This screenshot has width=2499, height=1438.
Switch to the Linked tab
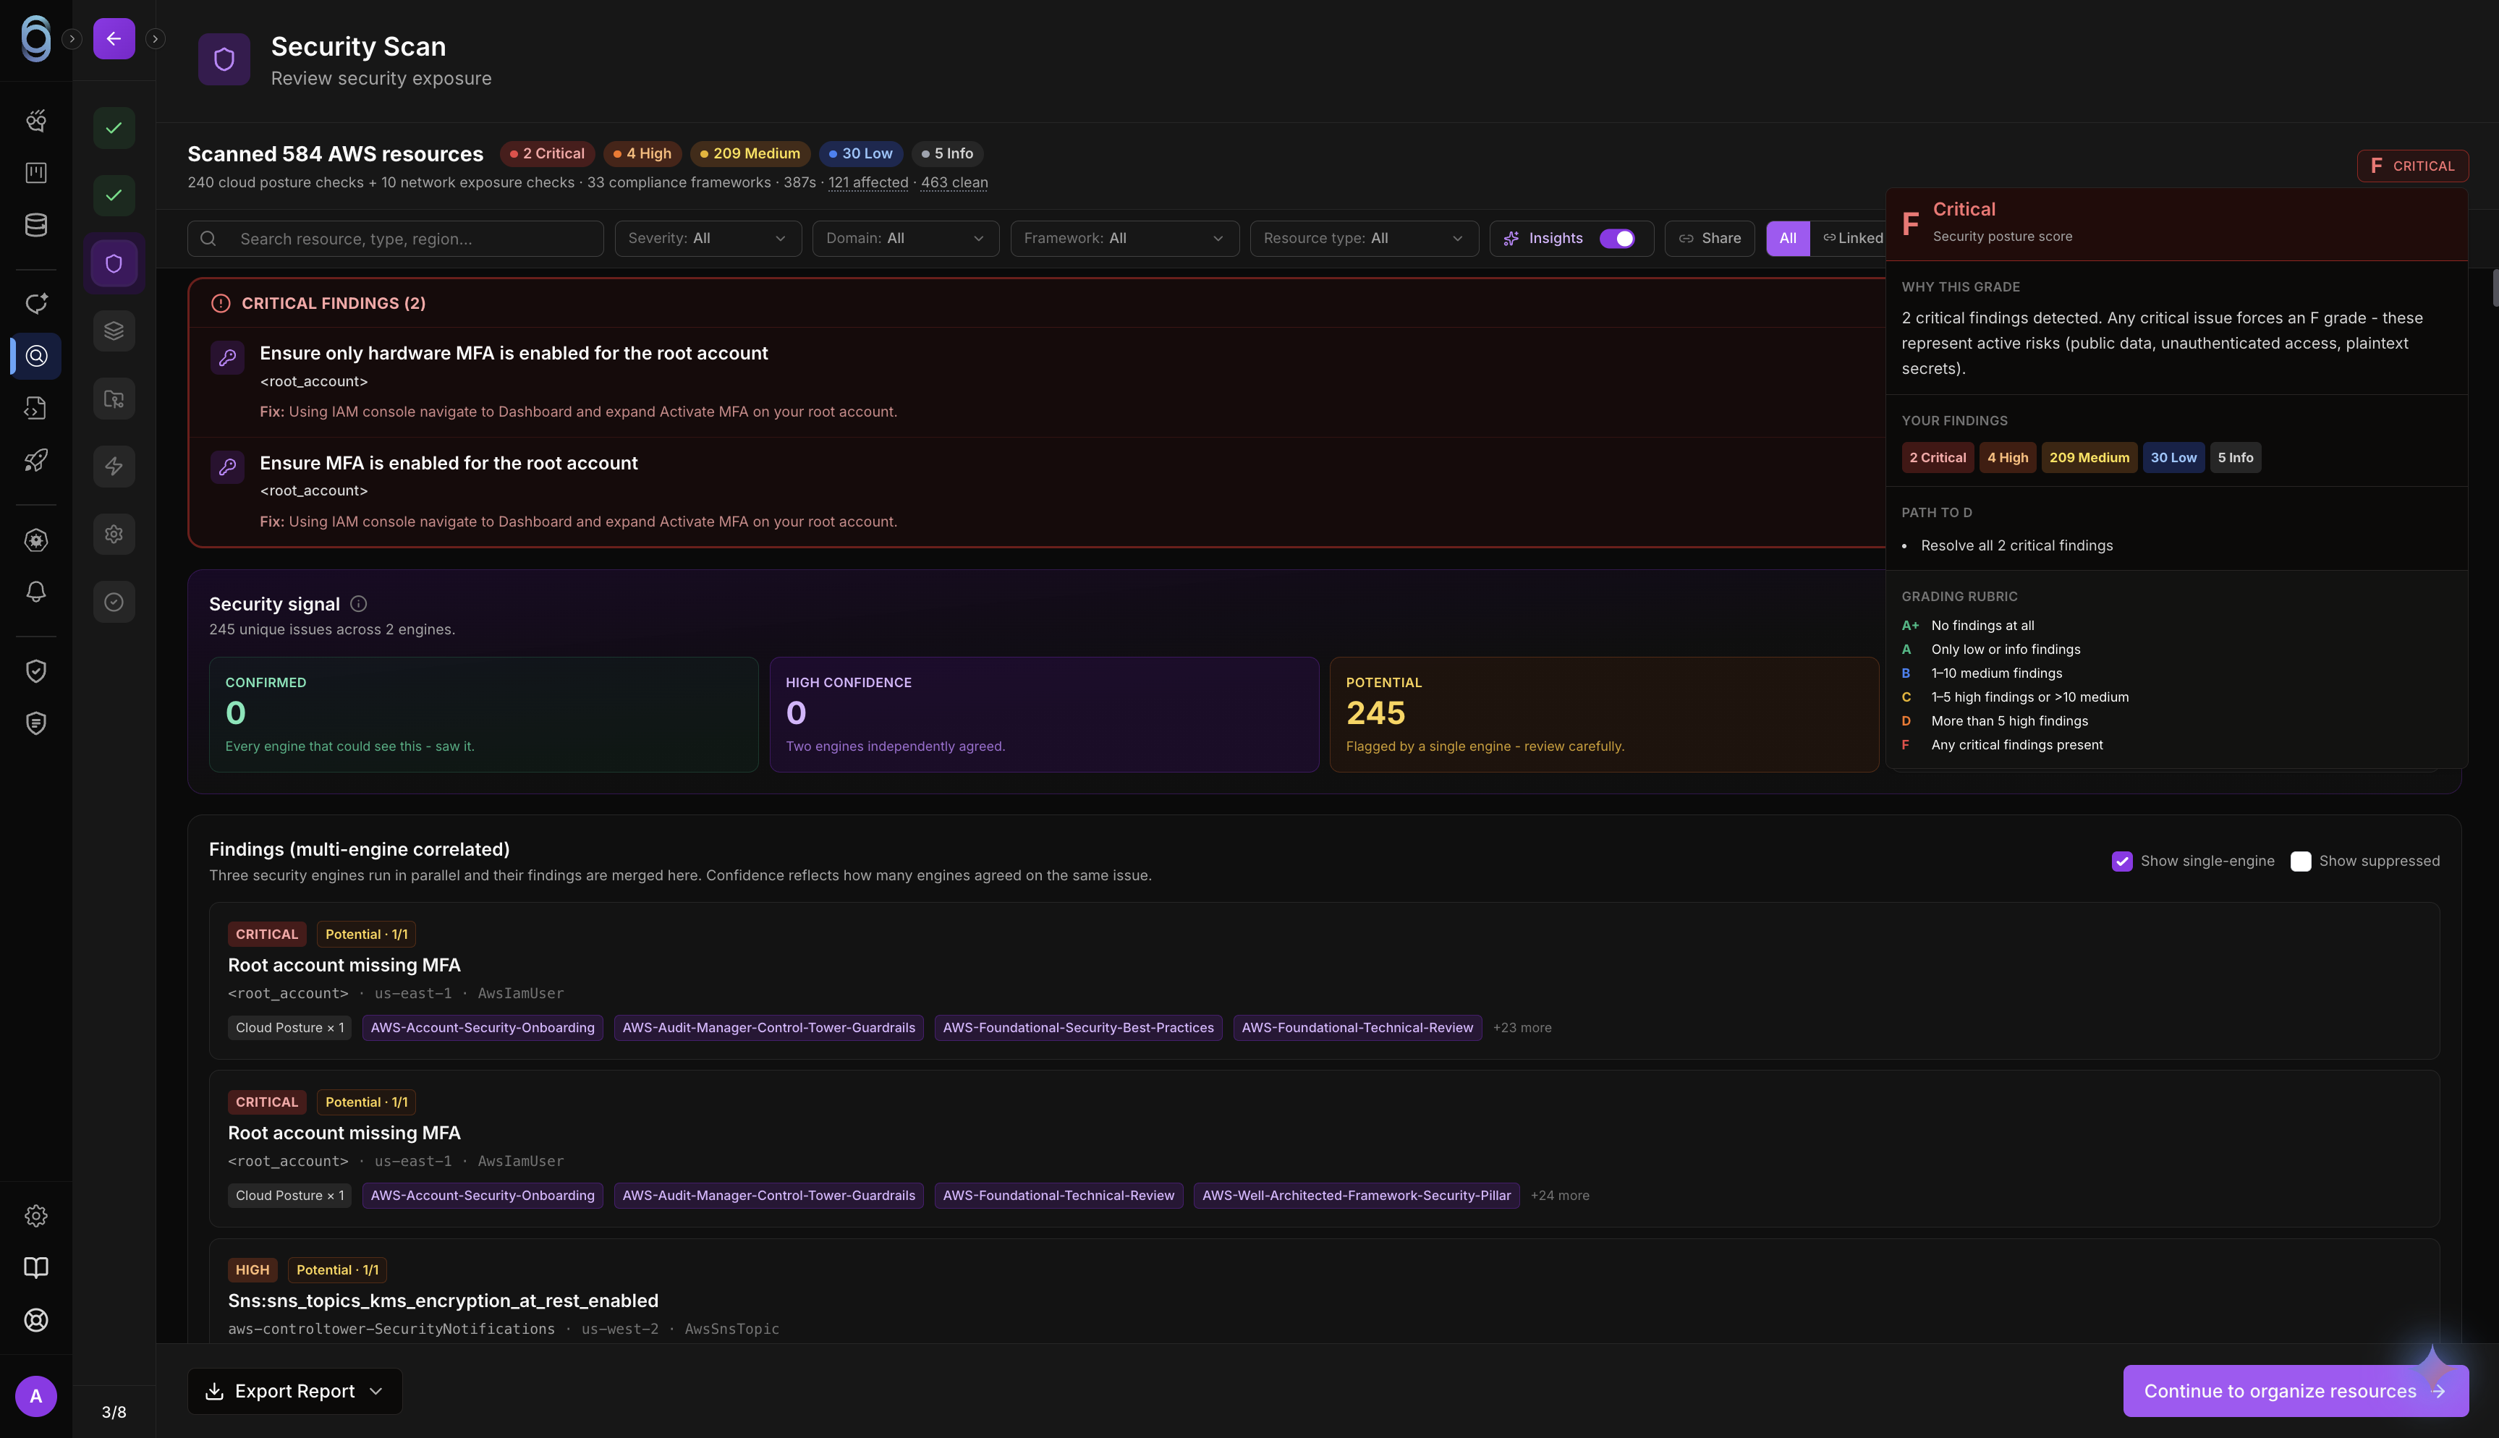tap(1853, 238)
